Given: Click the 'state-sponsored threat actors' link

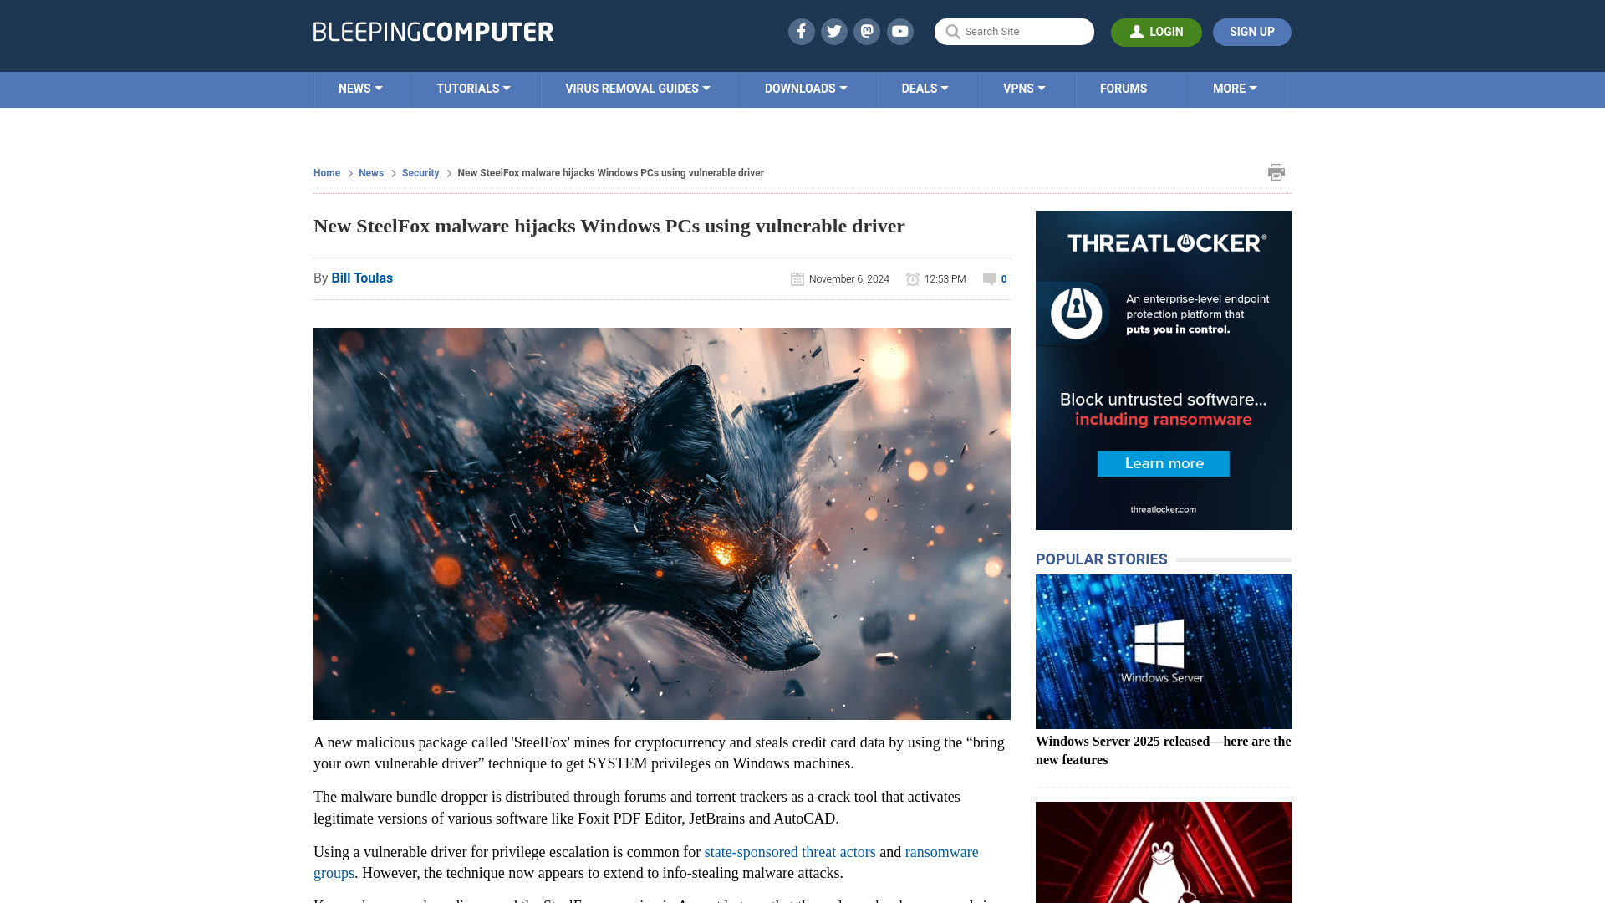Looking at the screenshot, I should (789, 851).
